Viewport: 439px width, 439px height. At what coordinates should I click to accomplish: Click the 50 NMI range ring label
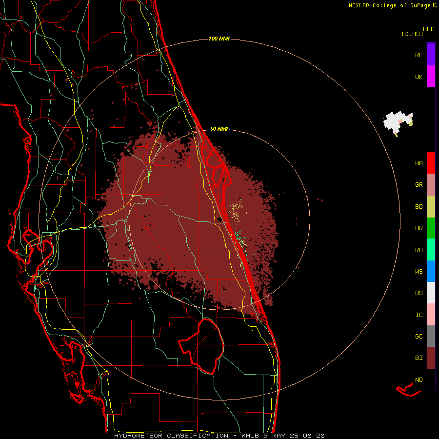pos(219,129)
